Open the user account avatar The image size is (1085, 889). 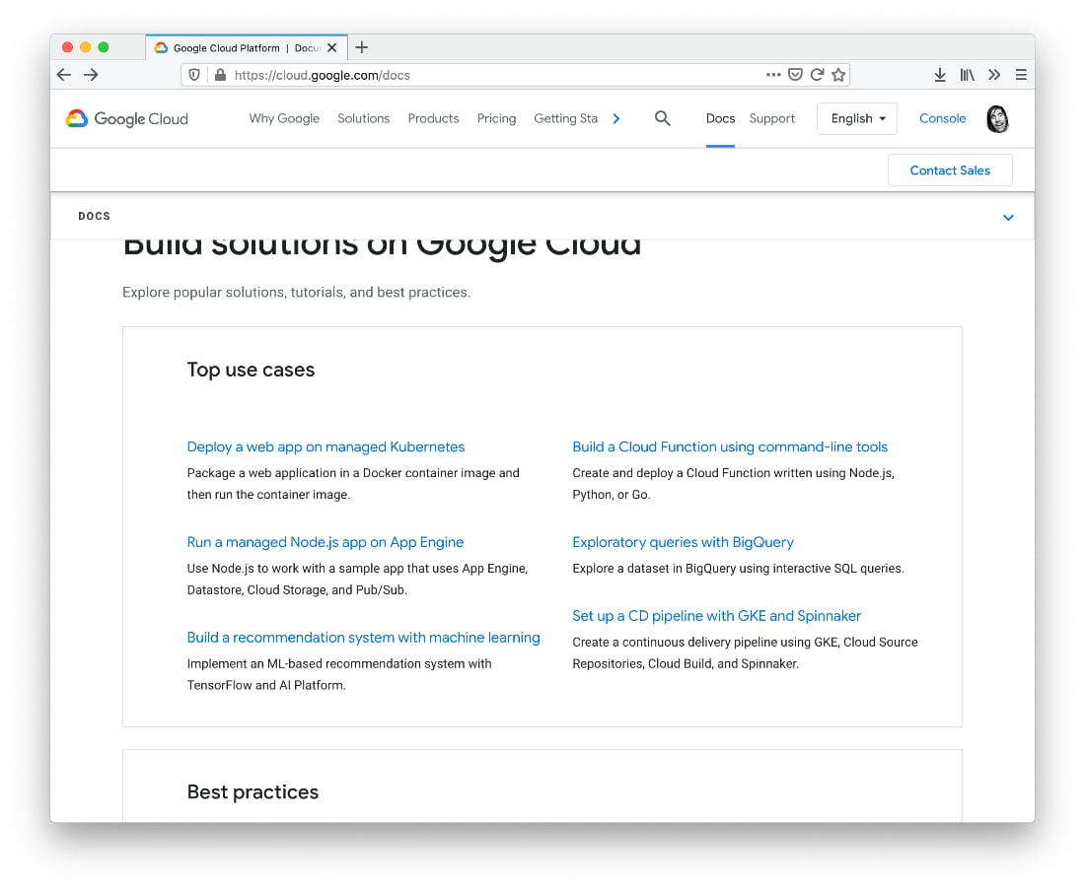[997, 119]
